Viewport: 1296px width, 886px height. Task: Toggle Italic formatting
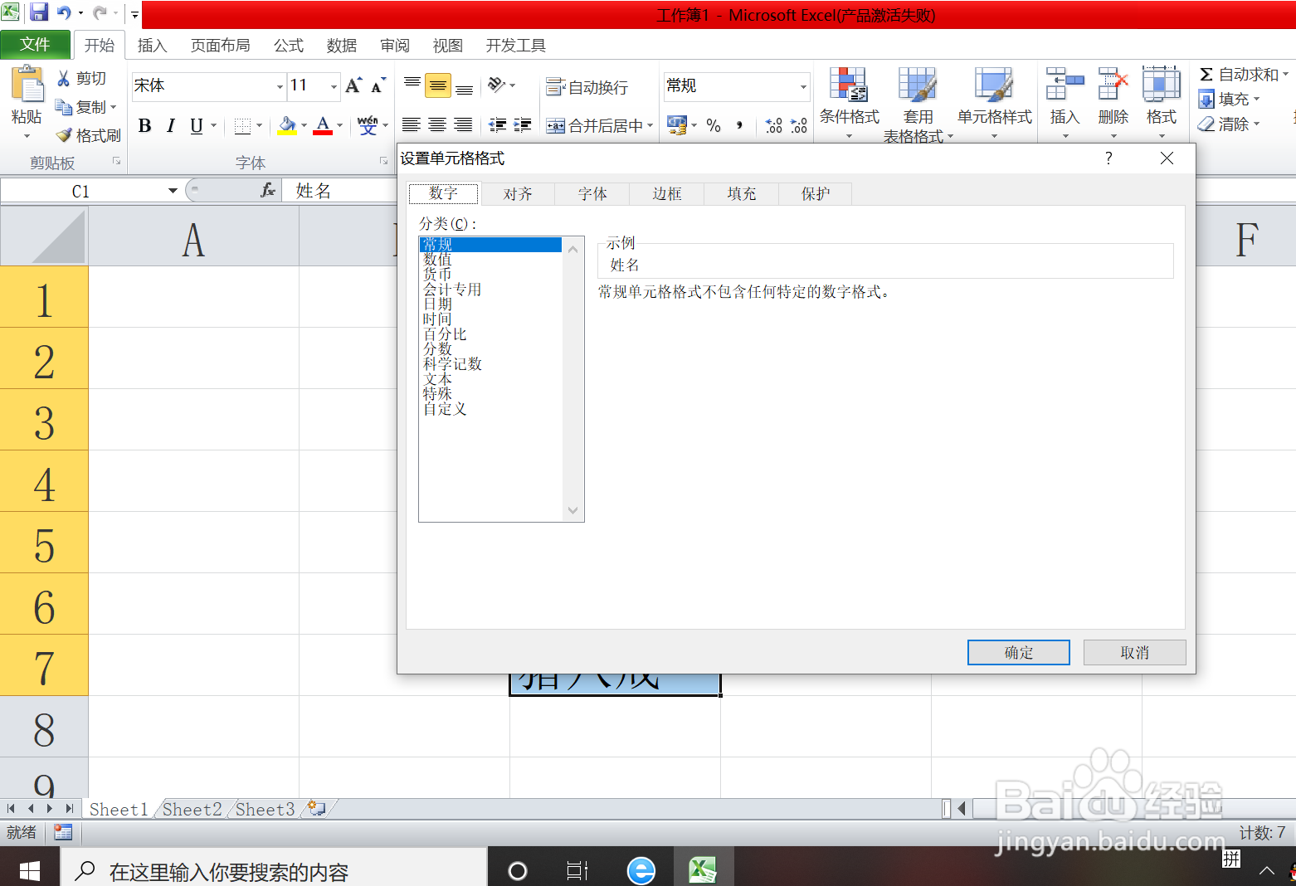point(171,126)
